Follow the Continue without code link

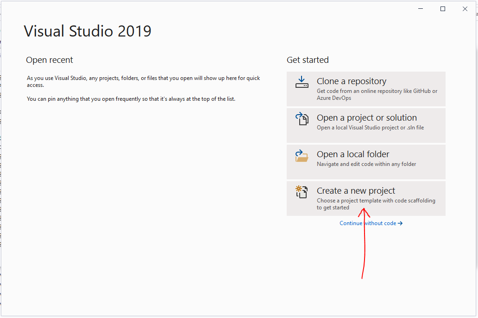tap(371, 223)
